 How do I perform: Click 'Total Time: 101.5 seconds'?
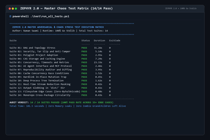[27, 106]
